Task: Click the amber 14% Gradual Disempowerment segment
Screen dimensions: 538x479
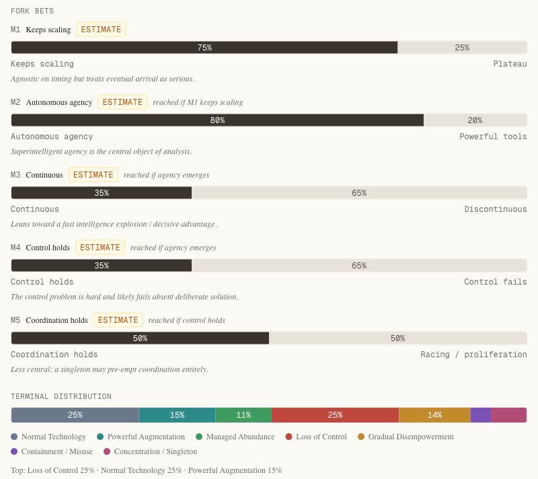Action: (434, 415)
